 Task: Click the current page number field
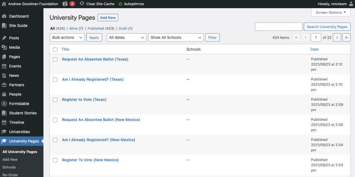[x=316, y=38]
